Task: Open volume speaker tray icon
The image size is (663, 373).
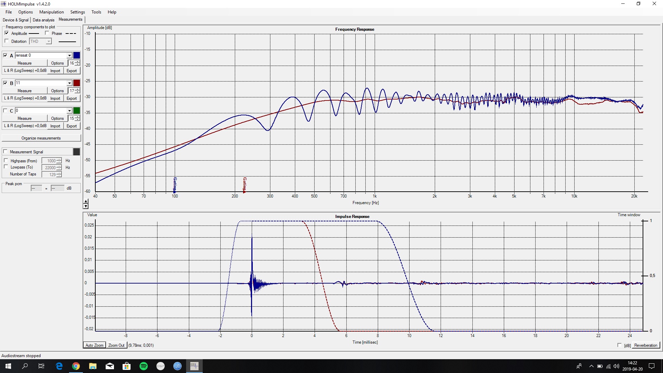Action: (616, 366)
